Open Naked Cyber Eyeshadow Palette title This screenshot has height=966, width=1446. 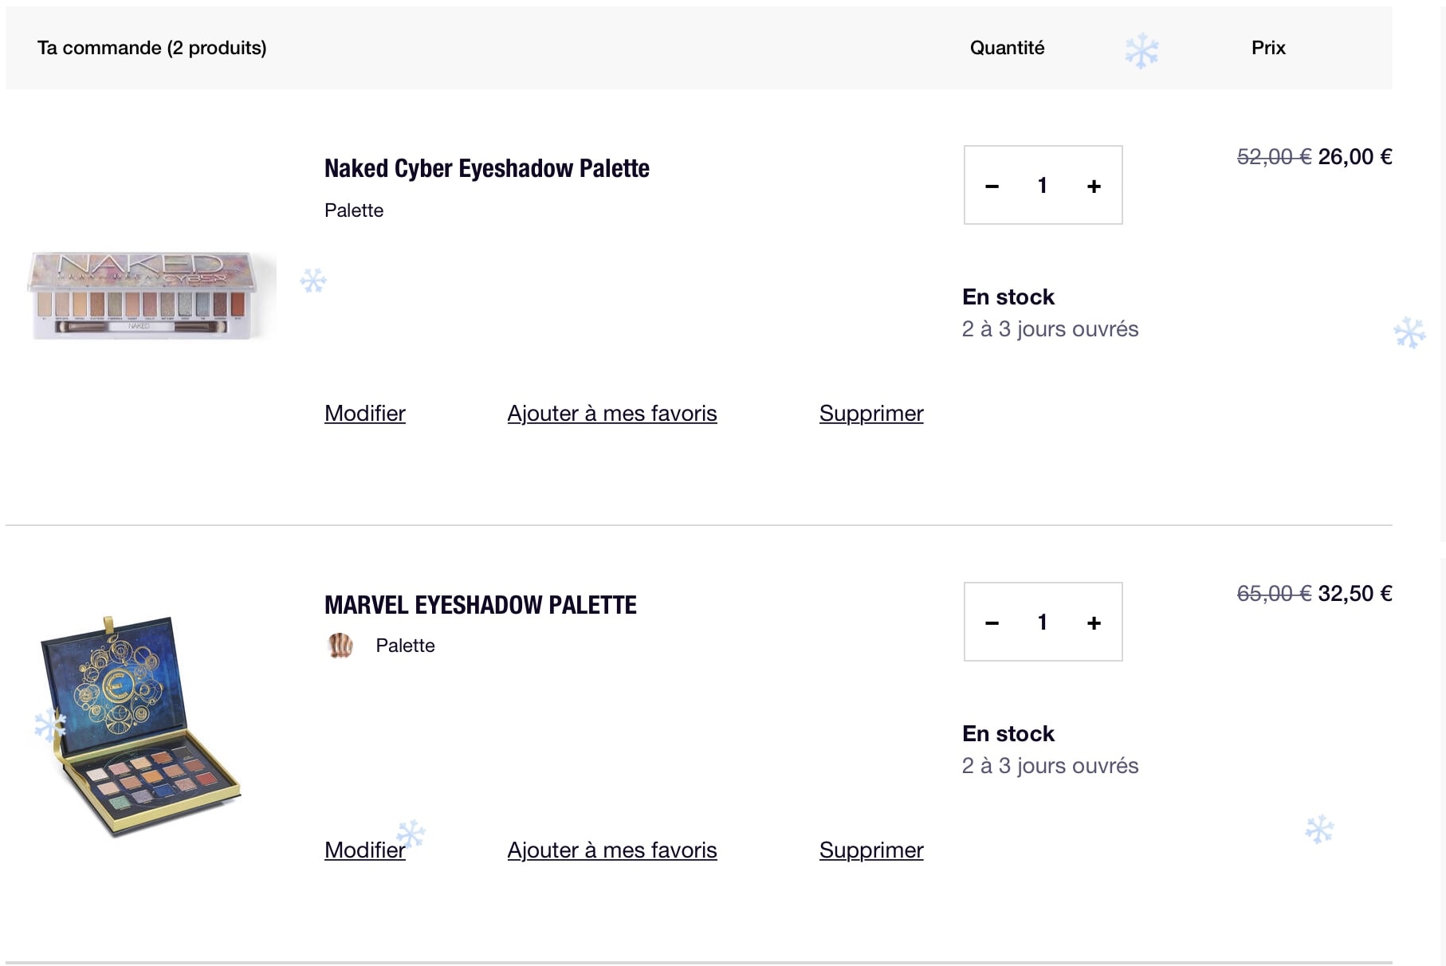pyautogui.click(x=486, y=169)
